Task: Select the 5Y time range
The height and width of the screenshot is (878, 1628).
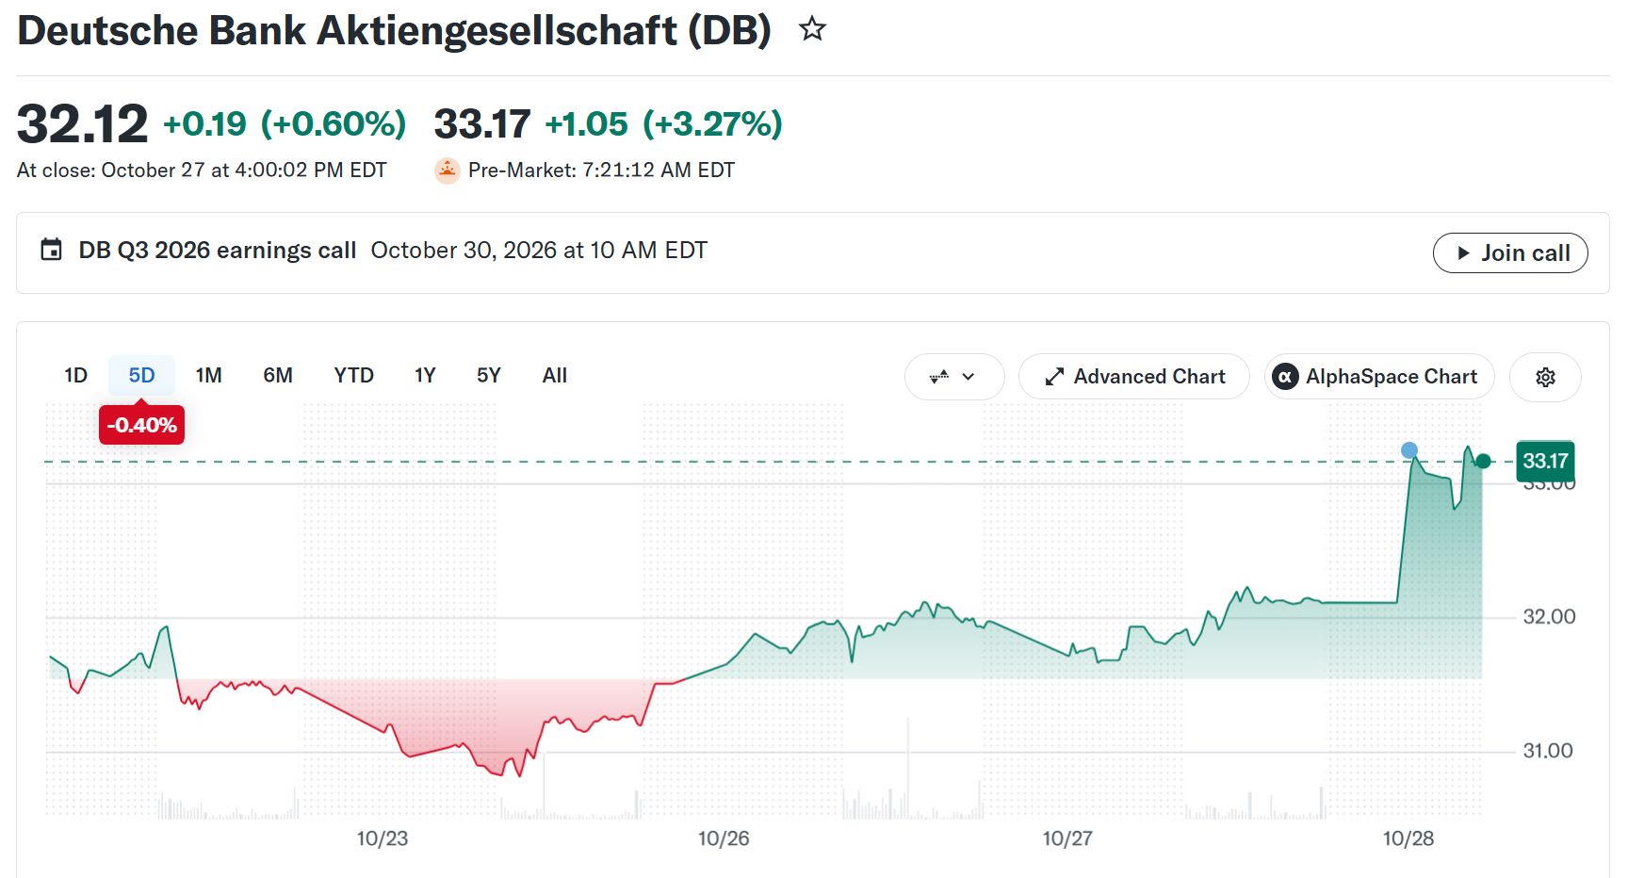Action: click(488, 376)
